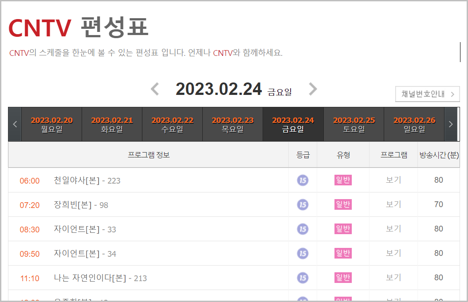This screenshot has height=302, width=468.
Task: Click program title 장희빈[본] - 98
Action: (x=81, y=205)
